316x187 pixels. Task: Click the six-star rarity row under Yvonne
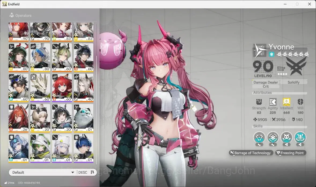(292, 54)
